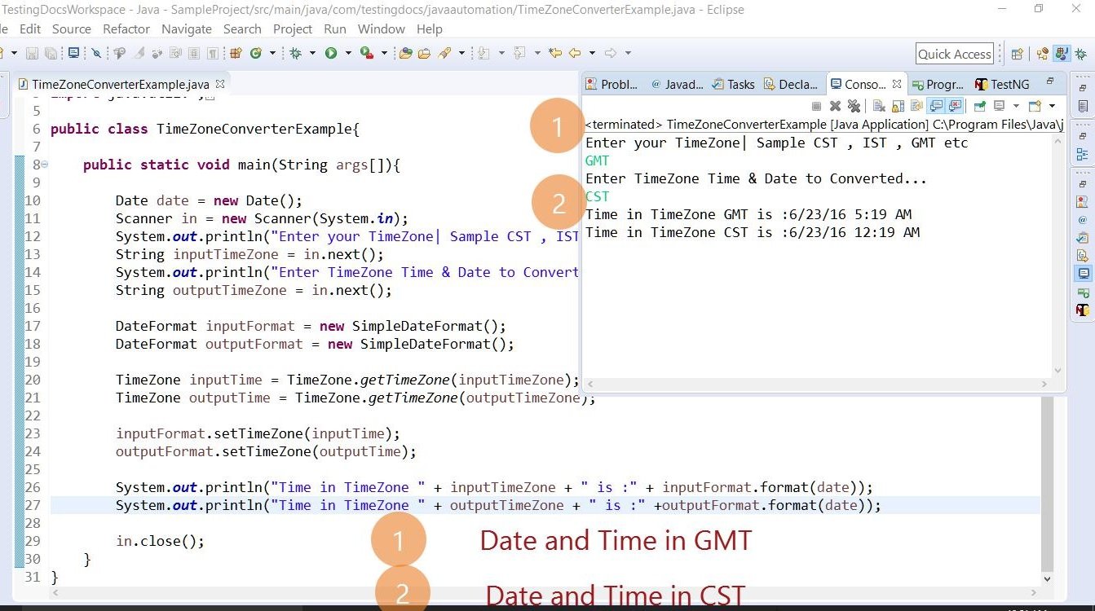
Task: Open the Open Console dropdown menu
Action: coord(1051,106)
